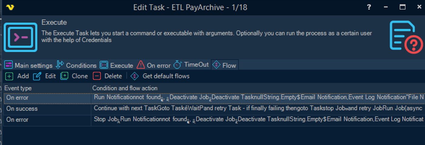The height and width of the screenshot is (145, 425).
Task: Select the Flow tab
Action: tap(225, 65)
